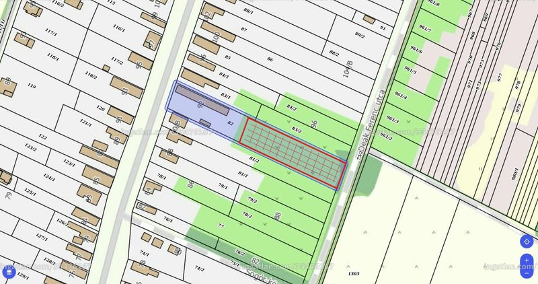Select parcel 74/2 at the bottom
The height and width of the screenshot is (284, 538).
coord(199,269)
